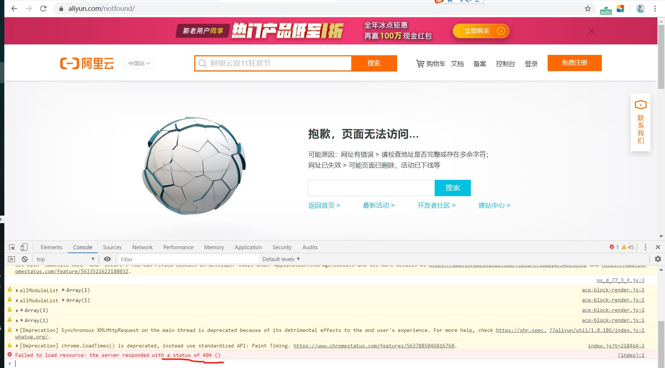The height and width of the screenshot is (368, 665).
Task: Open the 备案 link
Action: coord(480,64)
